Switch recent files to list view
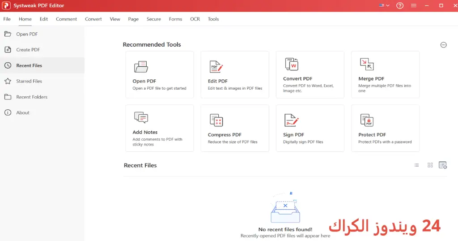 pos(416,165)
